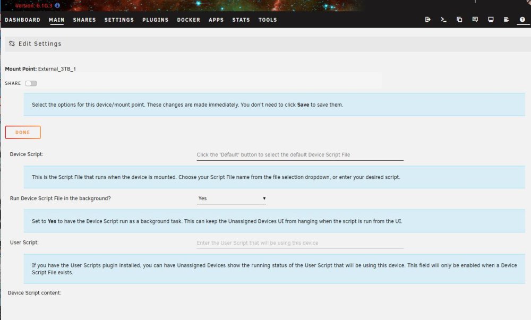Open the system log icon
This screenshot has width=531, height=320.
pos(506,20)
